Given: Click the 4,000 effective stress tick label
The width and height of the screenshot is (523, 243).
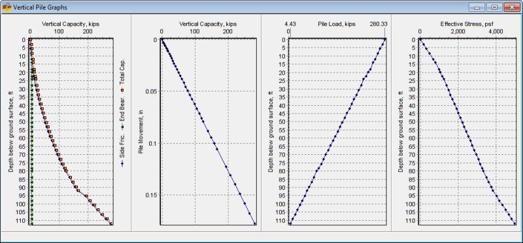Looking at the screenshot, I should click(x=496, y=31).
